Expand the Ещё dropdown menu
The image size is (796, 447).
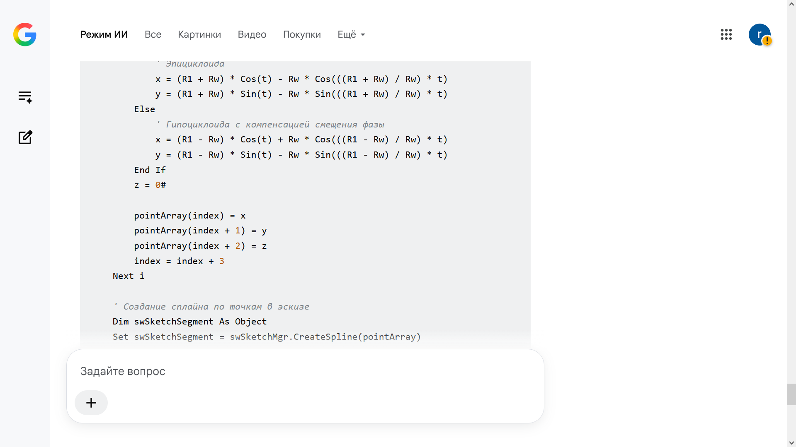(x=351, y=34)
